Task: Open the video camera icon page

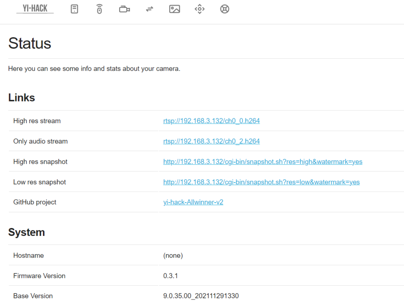Action: [x=124, y=9]
